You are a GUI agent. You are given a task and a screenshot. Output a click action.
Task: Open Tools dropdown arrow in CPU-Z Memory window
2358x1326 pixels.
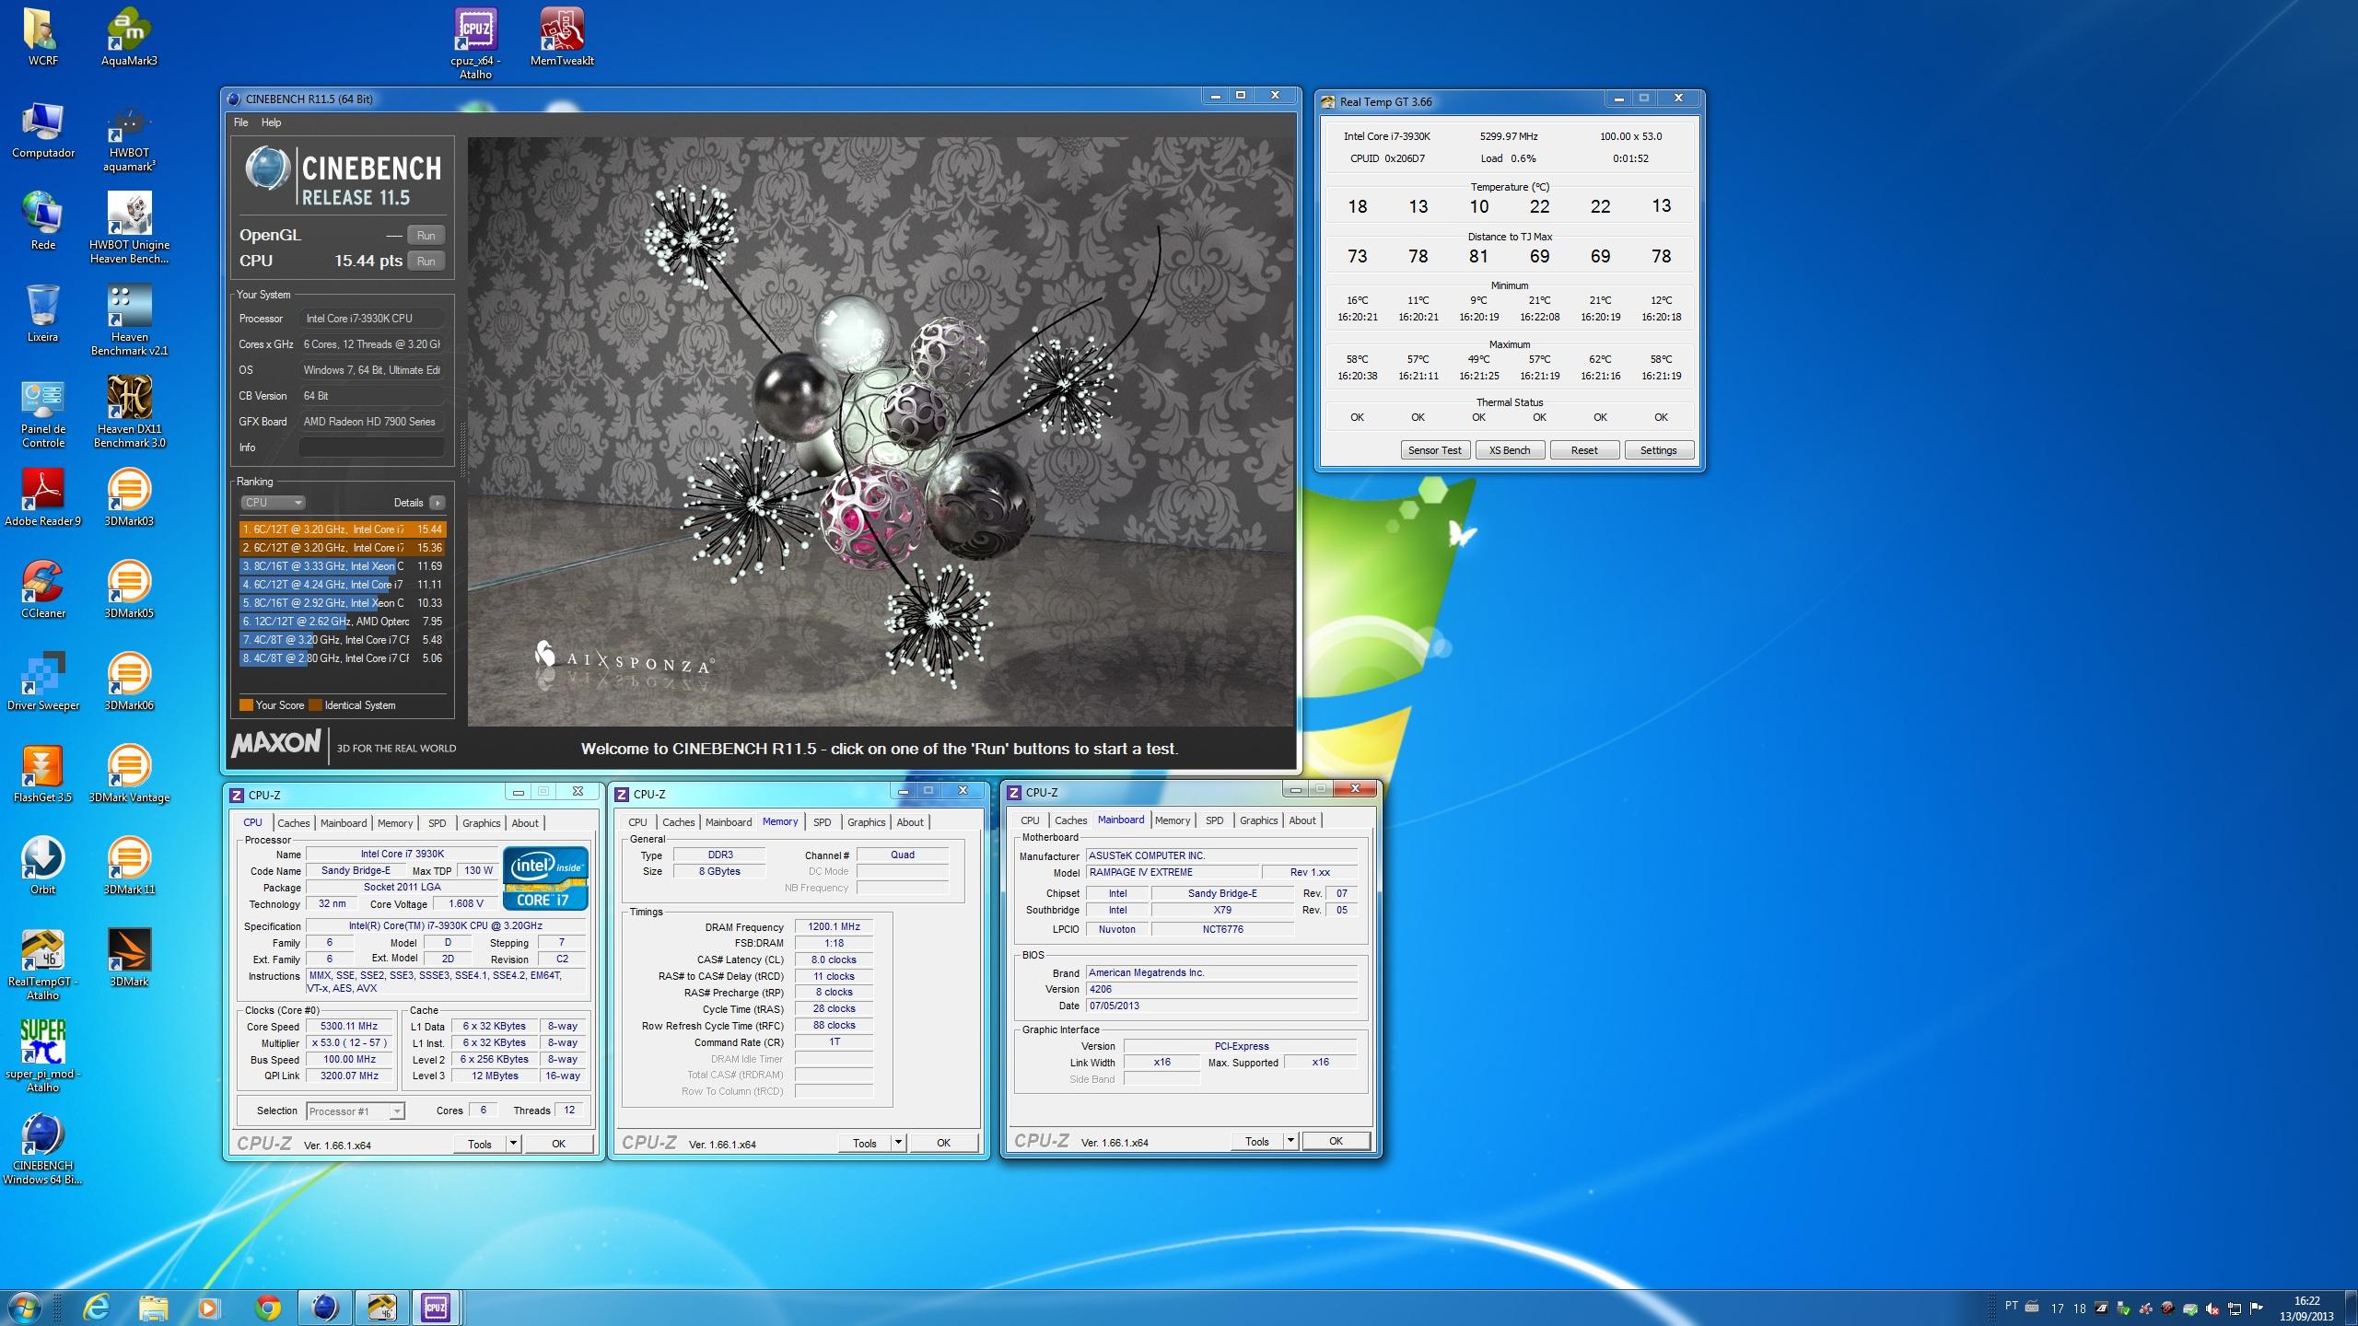tap(898, 1143)
